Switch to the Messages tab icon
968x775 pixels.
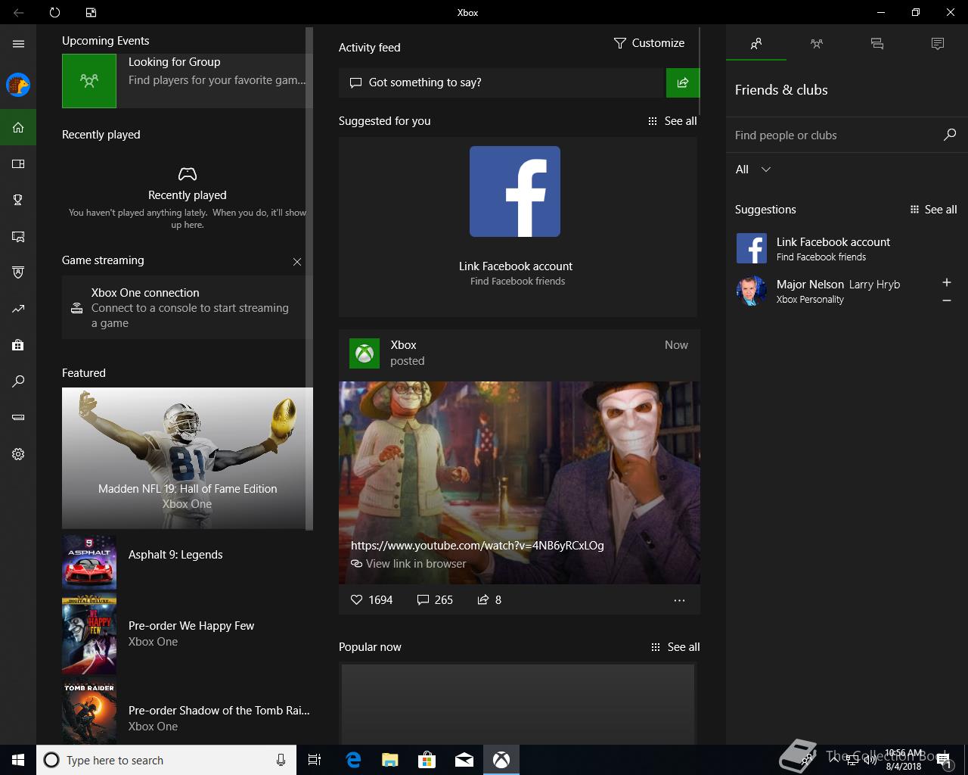877,44
